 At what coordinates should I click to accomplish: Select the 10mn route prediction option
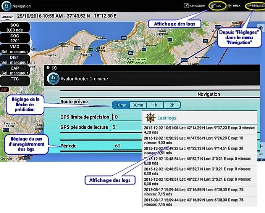(121, 105)
